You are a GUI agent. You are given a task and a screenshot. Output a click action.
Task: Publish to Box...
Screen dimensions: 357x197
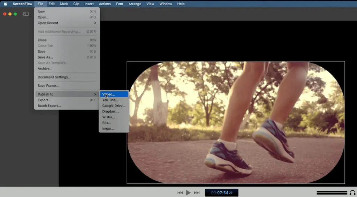pos(114,123)
